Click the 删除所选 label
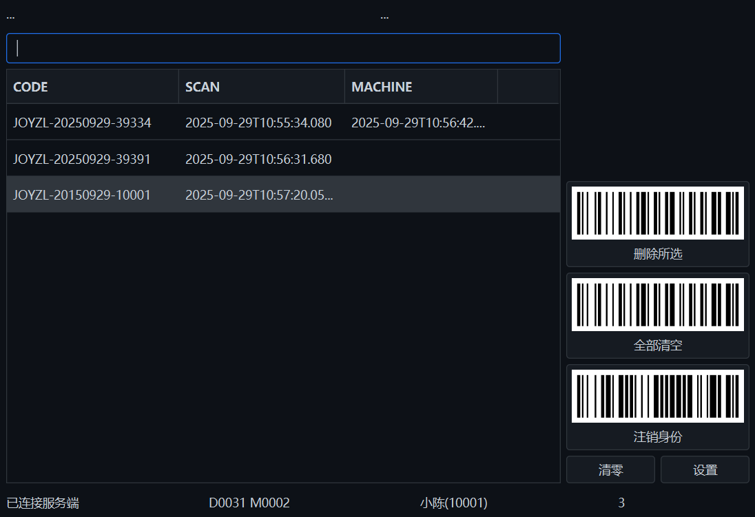The image size is (755, 517). 658,254
